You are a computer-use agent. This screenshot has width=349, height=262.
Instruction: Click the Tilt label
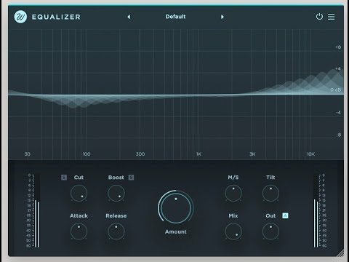pos(270,178)
